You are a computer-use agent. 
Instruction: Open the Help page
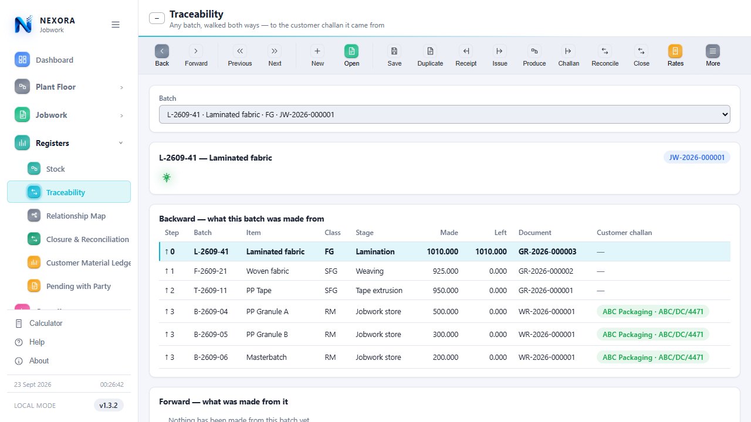(x=69, y=342)
